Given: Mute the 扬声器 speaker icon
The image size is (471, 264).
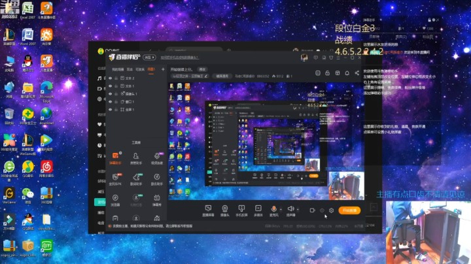Looking at the screenshot, I should (290, 209).
